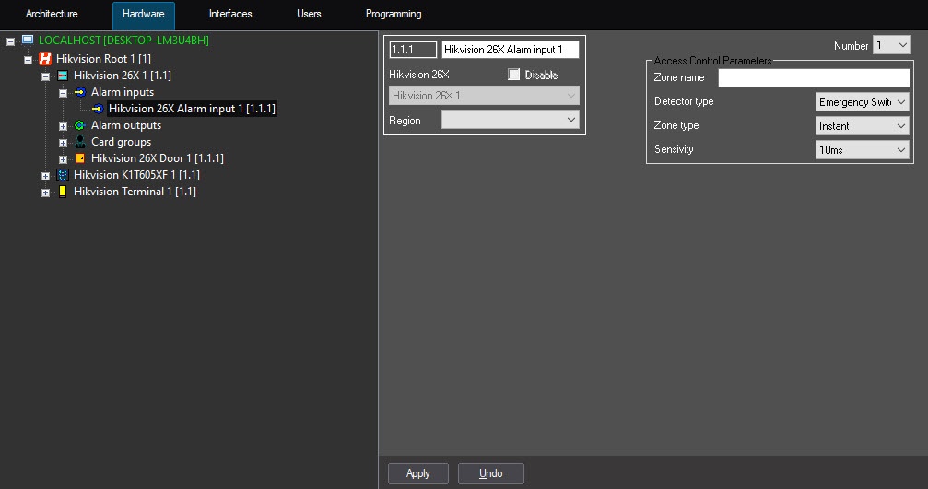Open the Programming tab
928x489 pixels.
[x=394, y=14]
